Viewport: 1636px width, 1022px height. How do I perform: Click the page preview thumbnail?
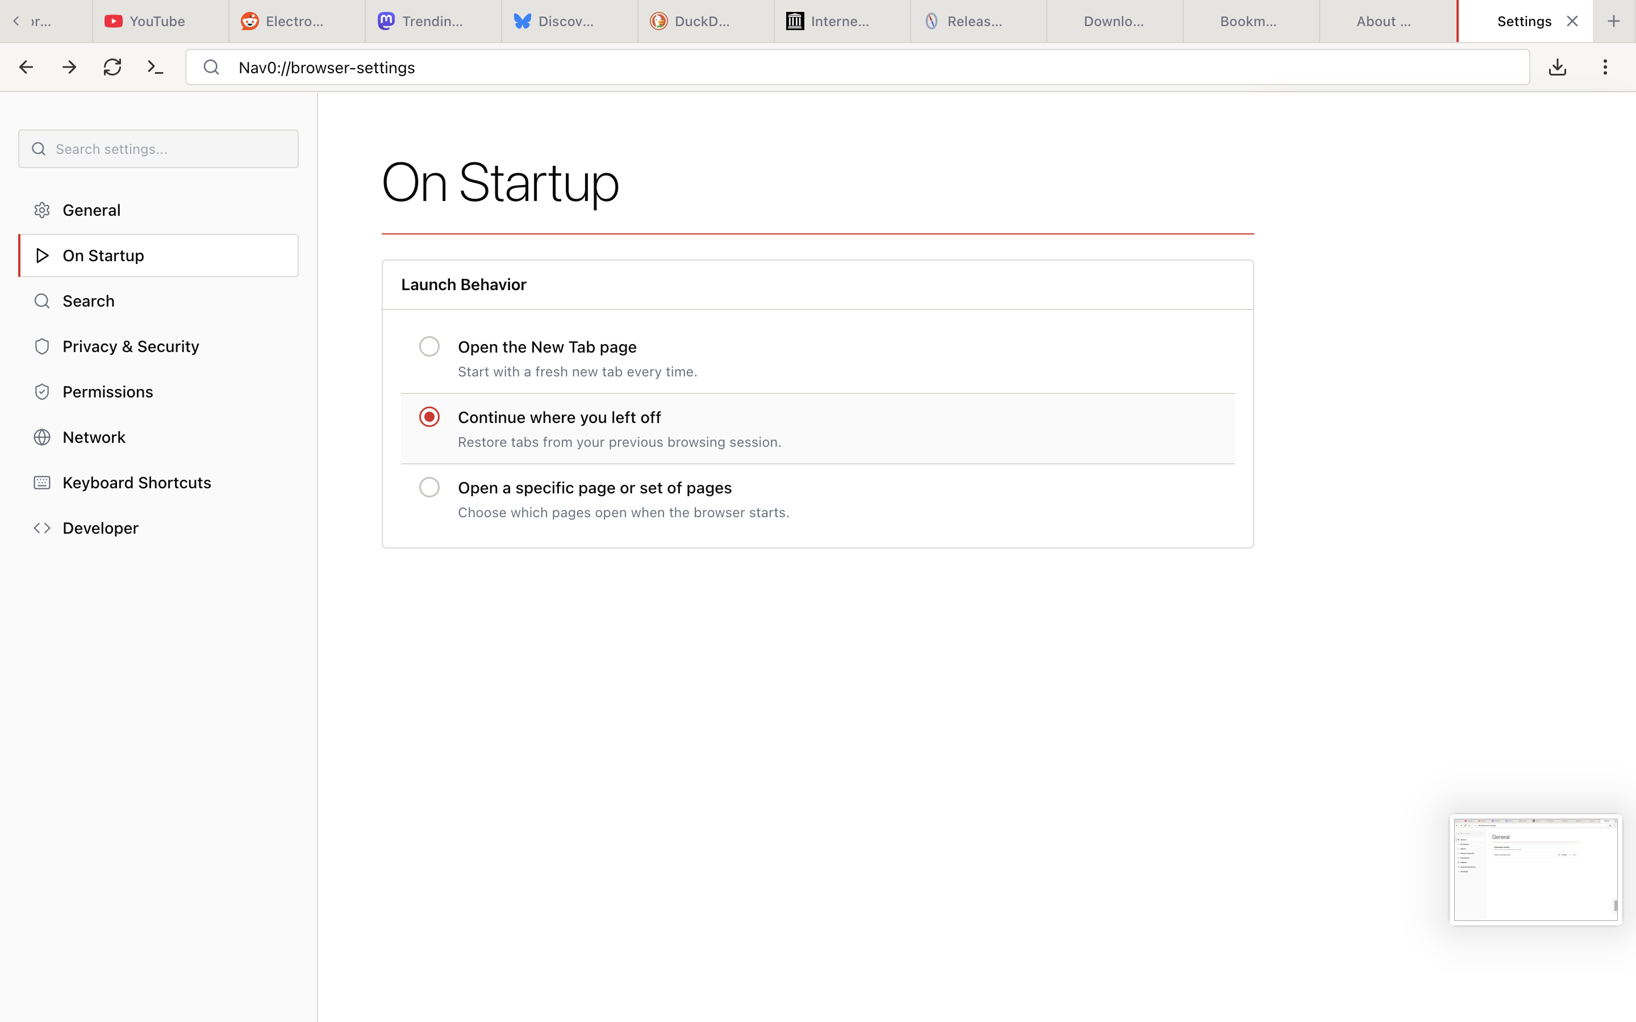[1535, 869]
